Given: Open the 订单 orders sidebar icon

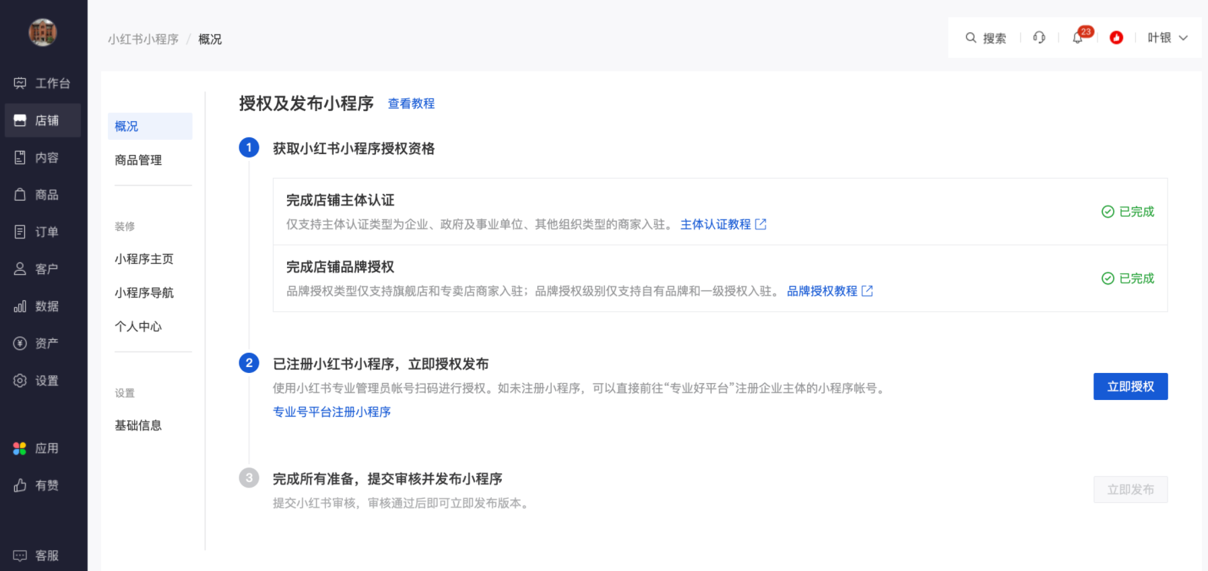Looking at the screenshot, I should 20,232.
